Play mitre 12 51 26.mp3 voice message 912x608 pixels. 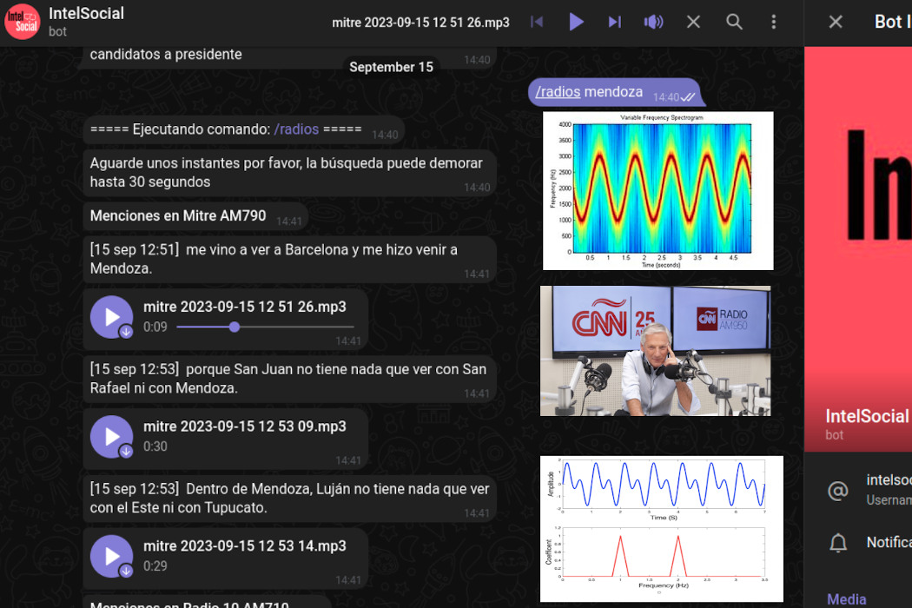point(111,317)
